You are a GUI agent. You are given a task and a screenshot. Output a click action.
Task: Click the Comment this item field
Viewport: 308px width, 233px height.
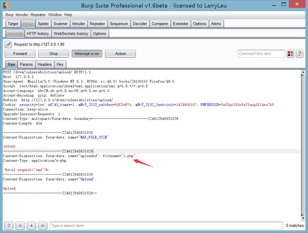(x=261, y=54)
